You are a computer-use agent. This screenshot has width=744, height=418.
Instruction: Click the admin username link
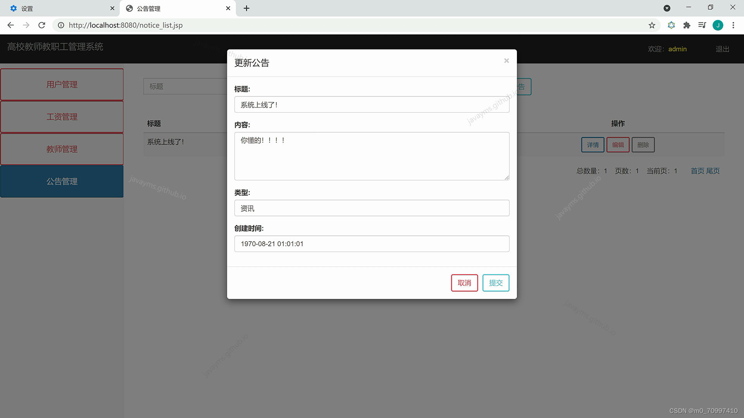click(677, 49)
